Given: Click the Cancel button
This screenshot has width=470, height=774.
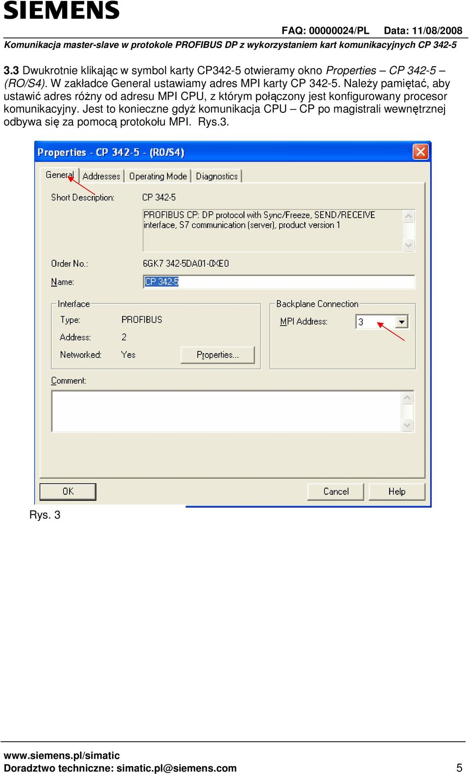Looking at the screenshot, I should point(335,491).
